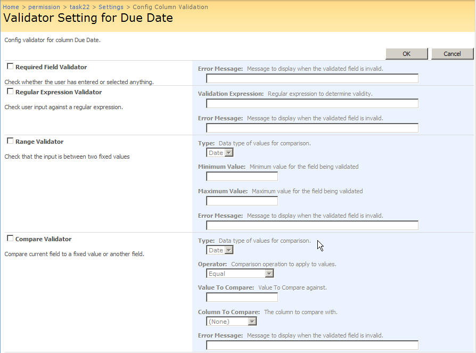Focus Required Field Validator error message box
The image size is (476, 353).
click(x=312, y=79)
